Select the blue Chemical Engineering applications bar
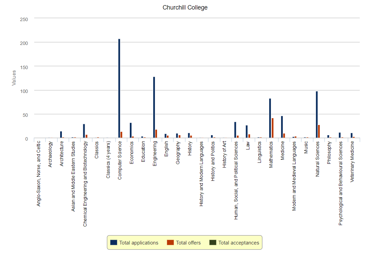Viewport: 367px width, 253px height. tap(84, 131)
